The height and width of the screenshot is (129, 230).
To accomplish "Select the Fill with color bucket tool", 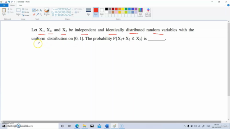I will pyautogui.click(x=37, y=10).
